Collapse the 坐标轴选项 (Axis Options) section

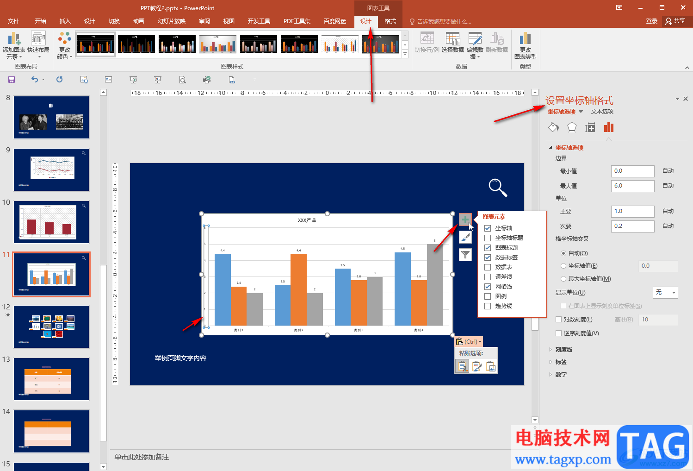coord(551,148)
